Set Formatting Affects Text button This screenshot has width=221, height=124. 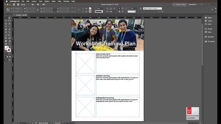[x=9, y=54]
